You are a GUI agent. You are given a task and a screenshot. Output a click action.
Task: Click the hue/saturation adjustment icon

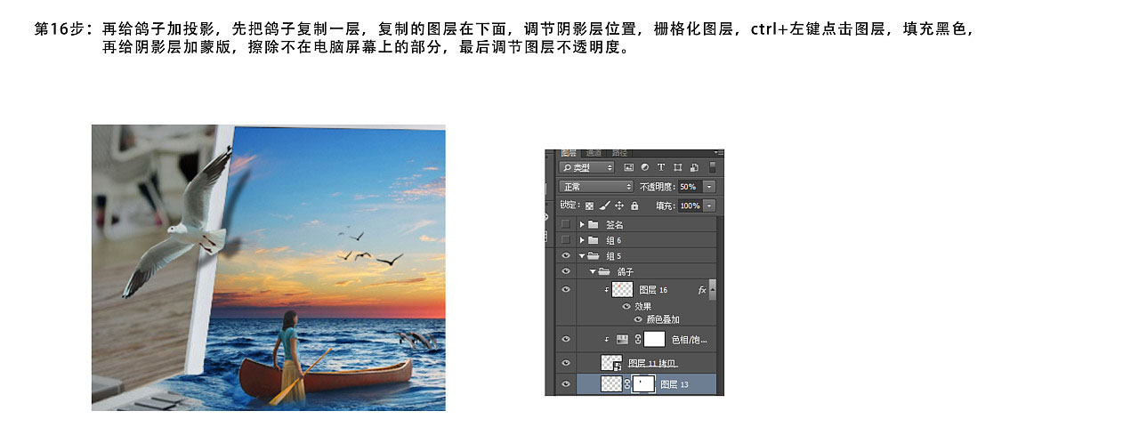(x=622, y=339)
